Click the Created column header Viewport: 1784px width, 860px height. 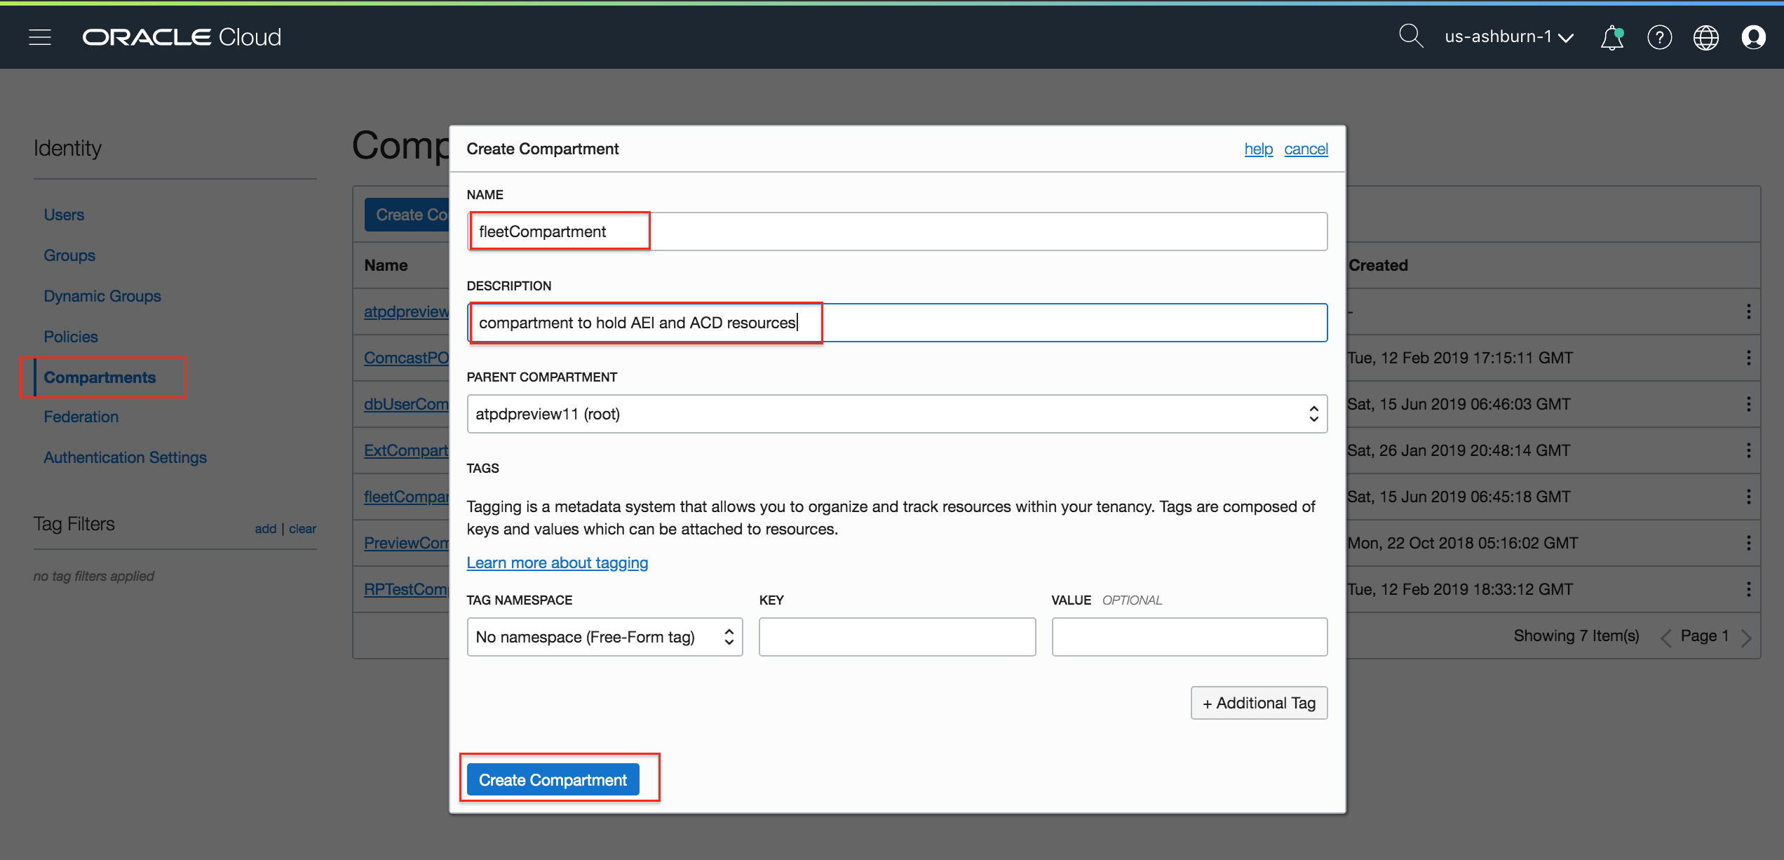click(x=1378, y=265)
